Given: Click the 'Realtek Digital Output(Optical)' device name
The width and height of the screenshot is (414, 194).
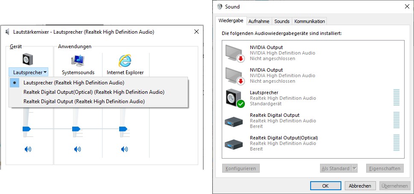Looking at the screenshot, I should pyautogui.click(x=284, y=138).
